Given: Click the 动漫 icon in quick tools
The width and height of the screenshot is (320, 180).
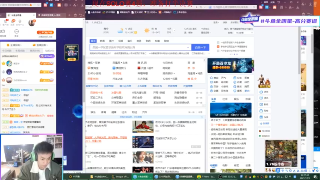Looking at the screenshot, I should (x=235, y=82).
